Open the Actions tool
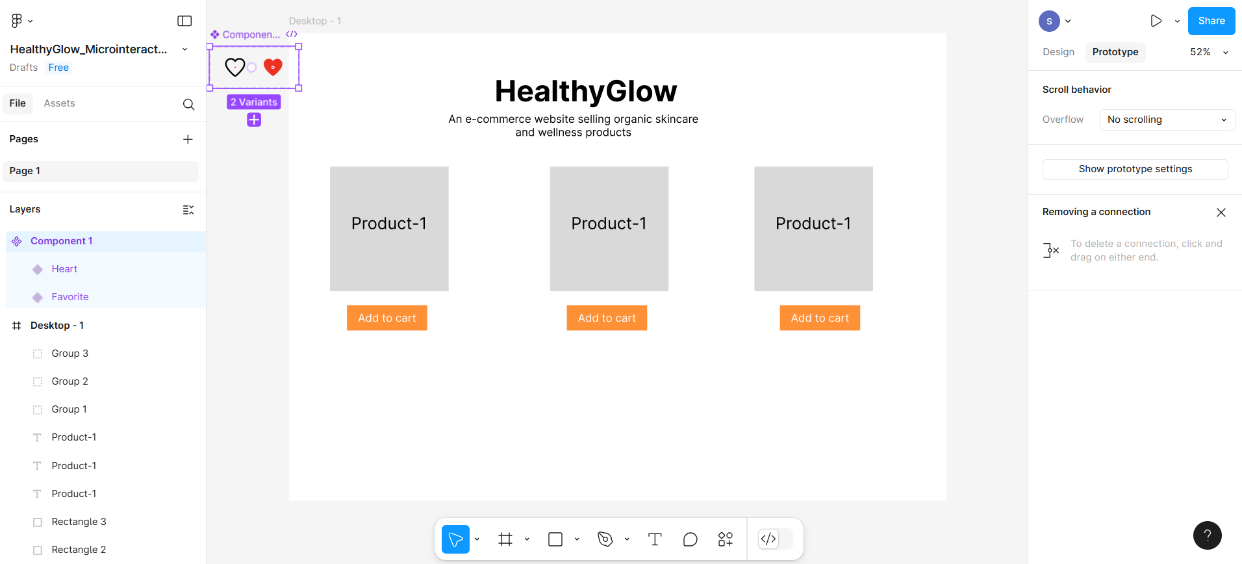This screenshot has height=564, width=1242. click(x=726, y=539)
